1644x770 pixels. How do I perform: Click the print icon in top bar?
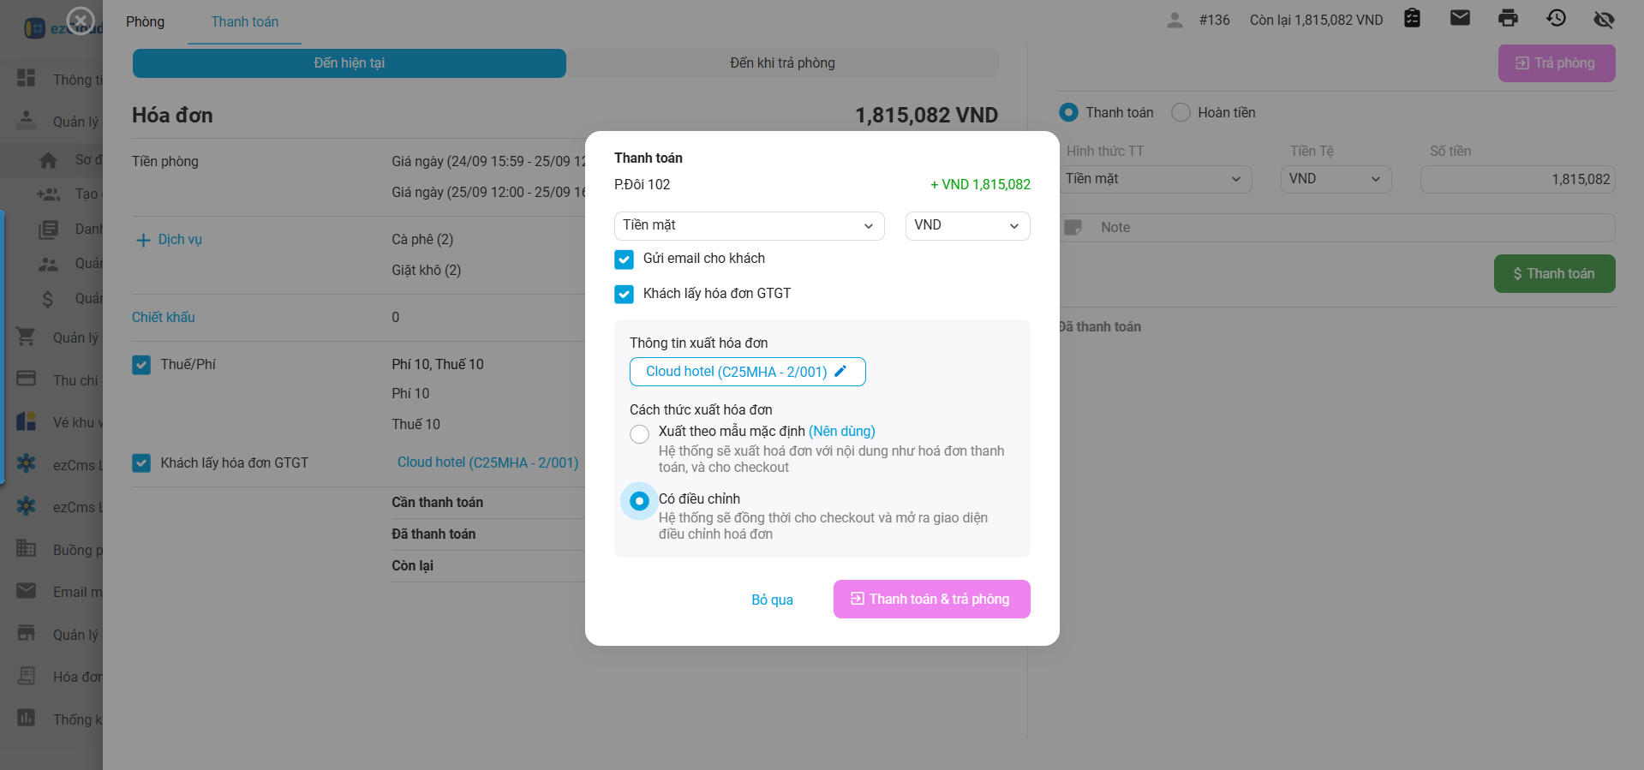click(1508, 19)
